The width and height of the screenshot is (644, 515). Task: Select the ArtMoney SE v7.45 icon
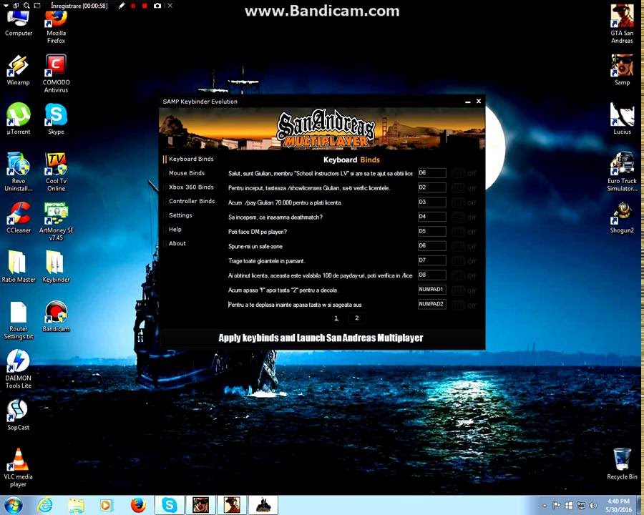coord(56,221)
